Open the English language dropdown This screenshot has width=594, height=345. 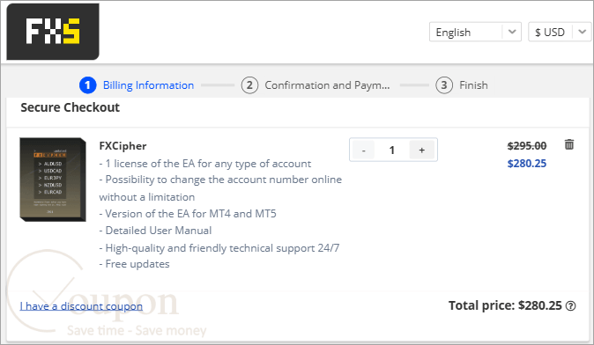pos(475,32)
